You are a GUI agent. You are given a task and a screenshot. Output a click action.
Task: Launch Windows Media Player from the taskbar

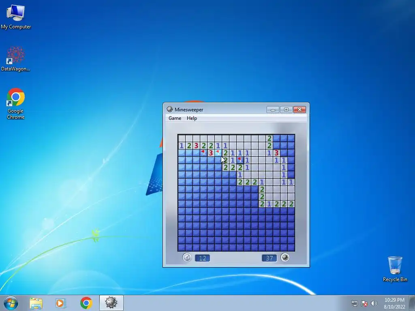click(x=61, y=303)
